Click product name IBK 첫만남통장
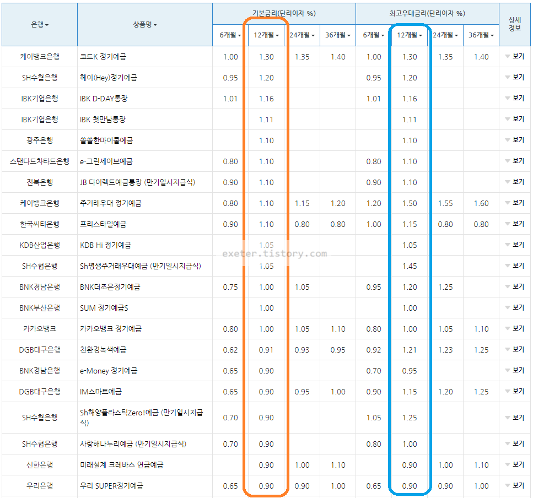Screen dimensions: 533x498 (103, 120)
